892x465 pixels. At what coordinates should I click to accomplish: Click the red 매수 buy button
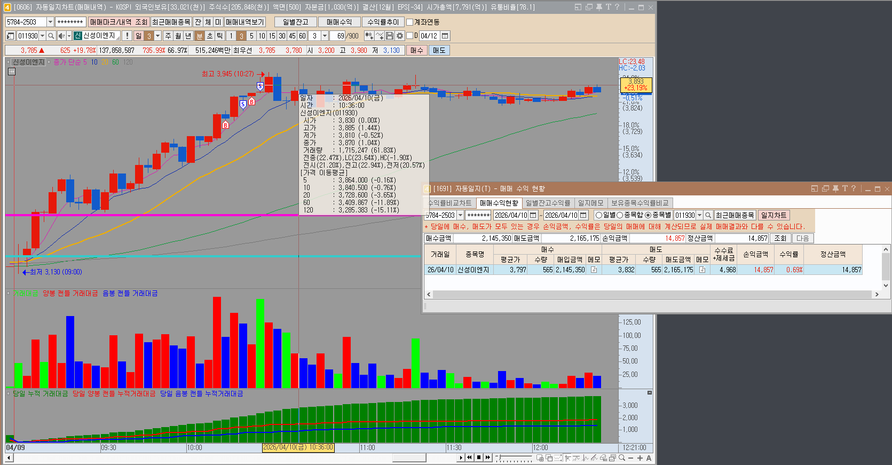[x=416, y=50]
